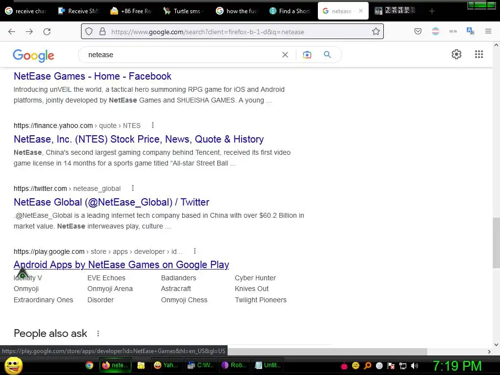Open Google quick settings gear
The height and width of the screenshot is (375, 500).
pyautogui.click(x=457, y=54)
